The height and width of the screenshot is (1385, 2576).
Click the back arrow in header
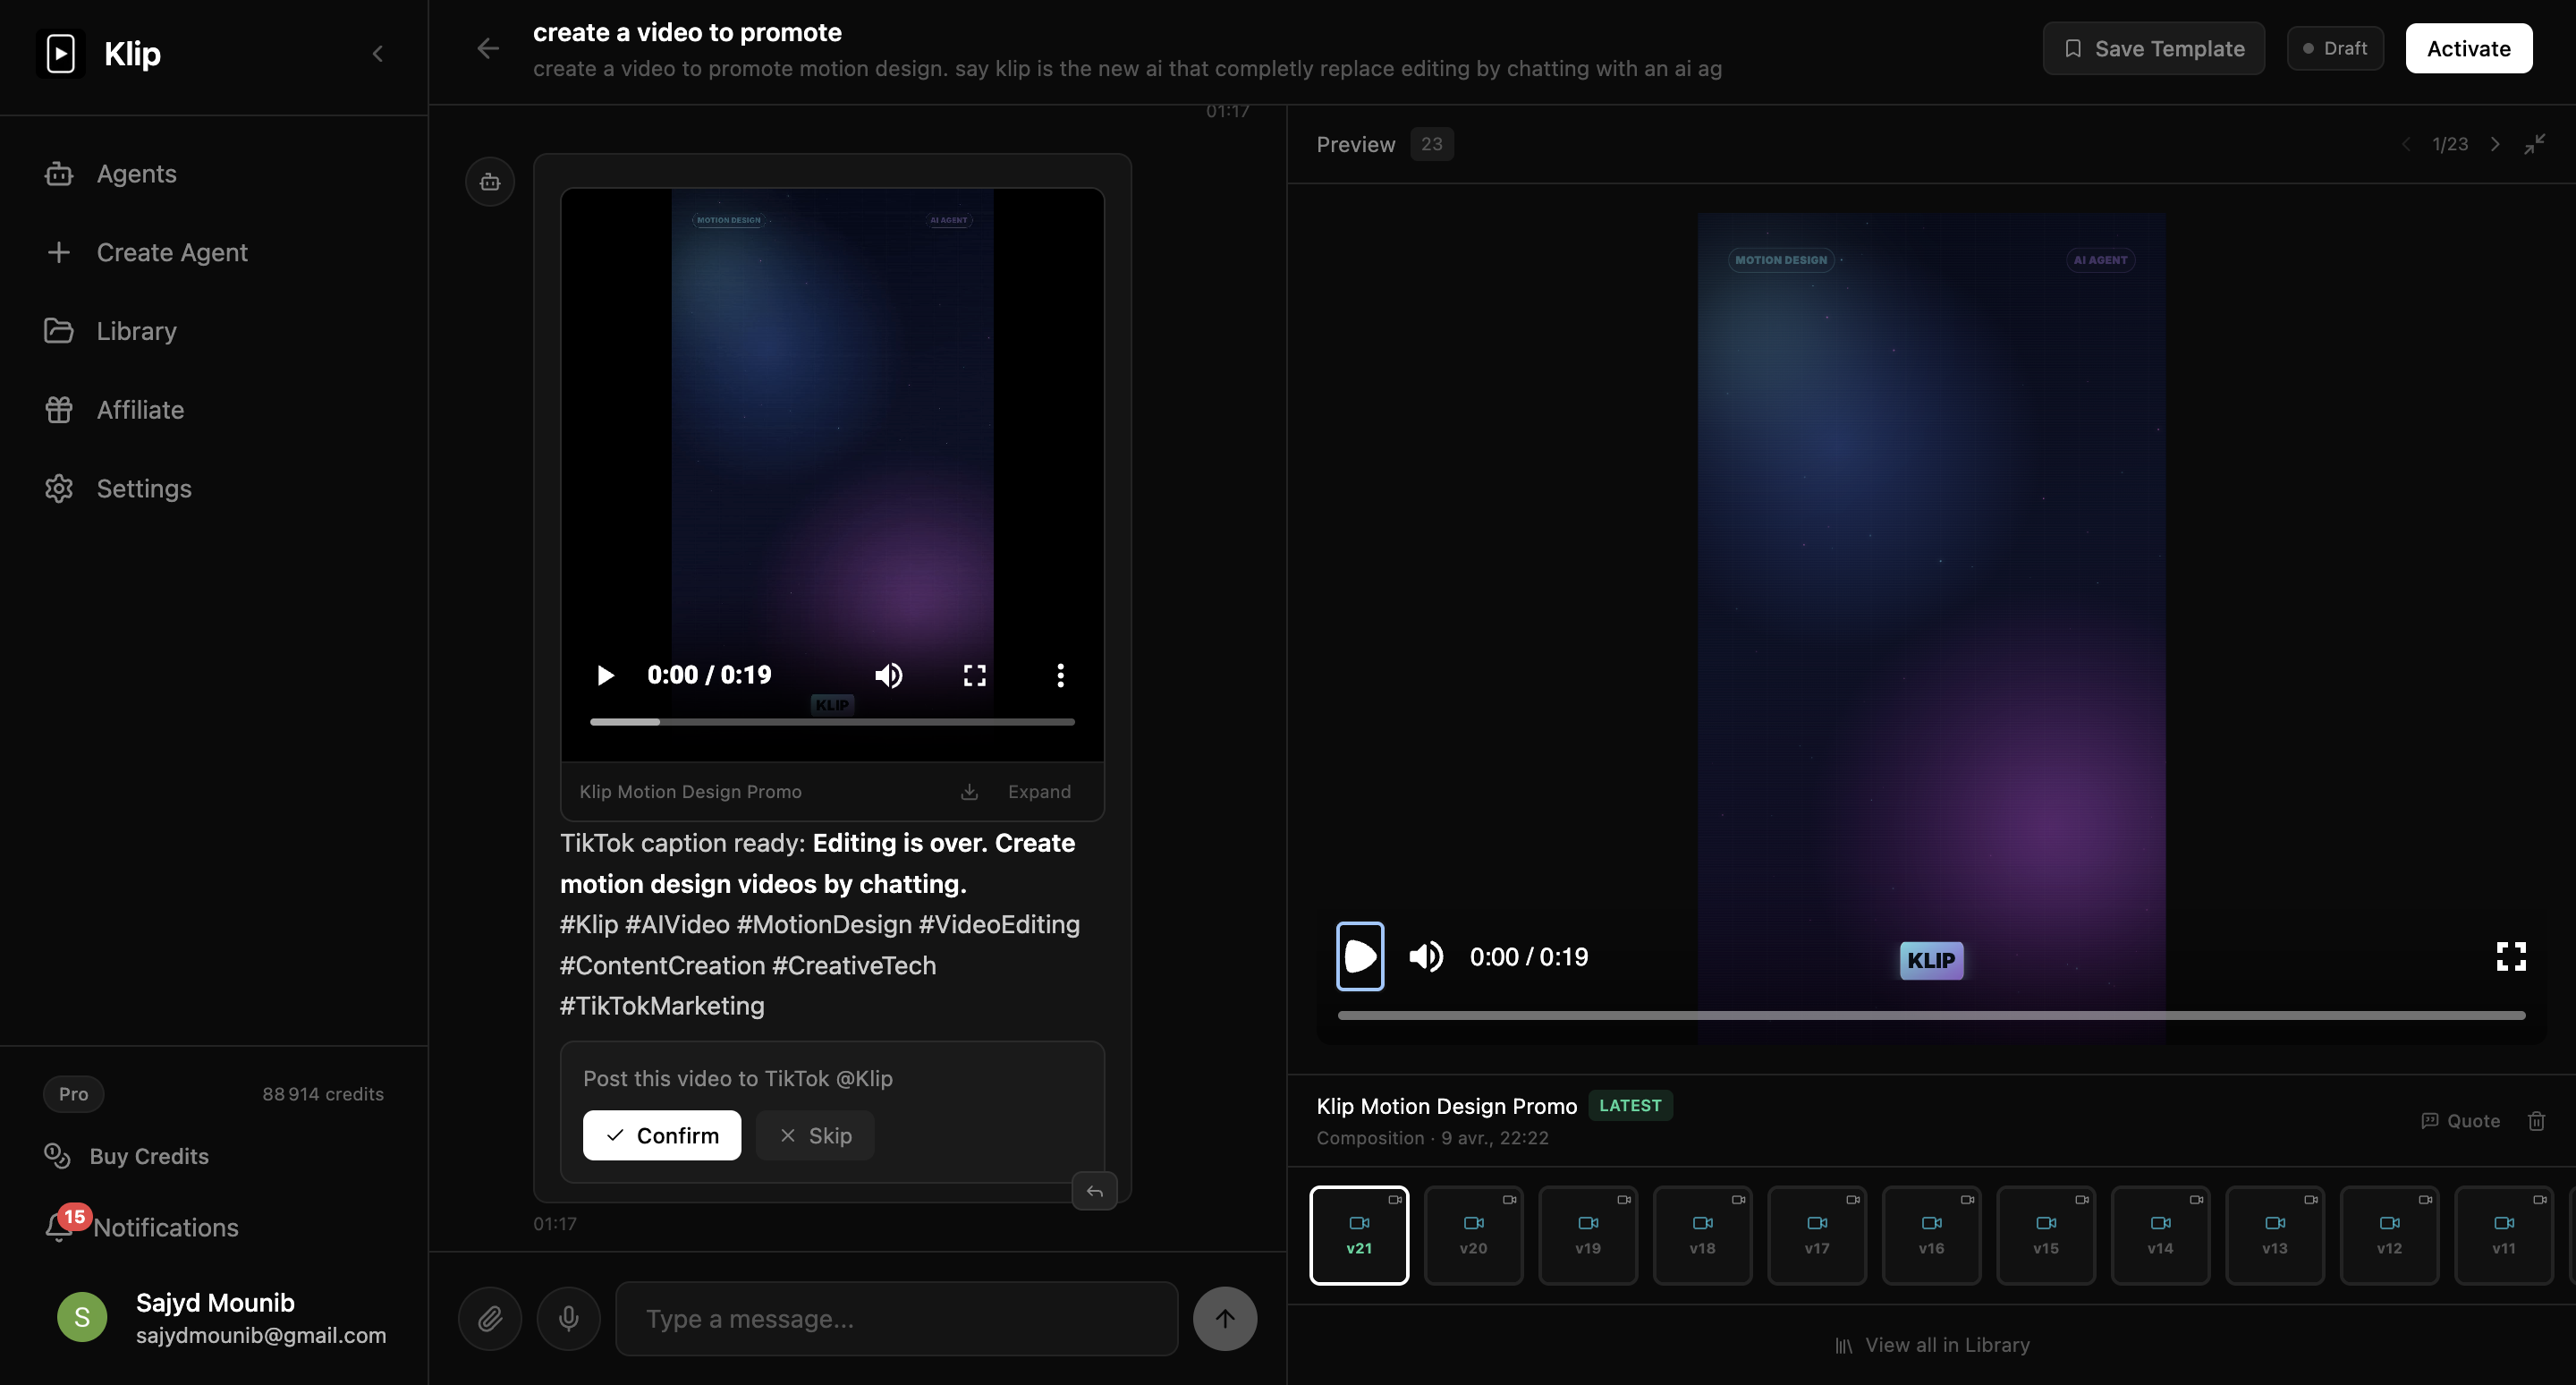pos(488,48)
